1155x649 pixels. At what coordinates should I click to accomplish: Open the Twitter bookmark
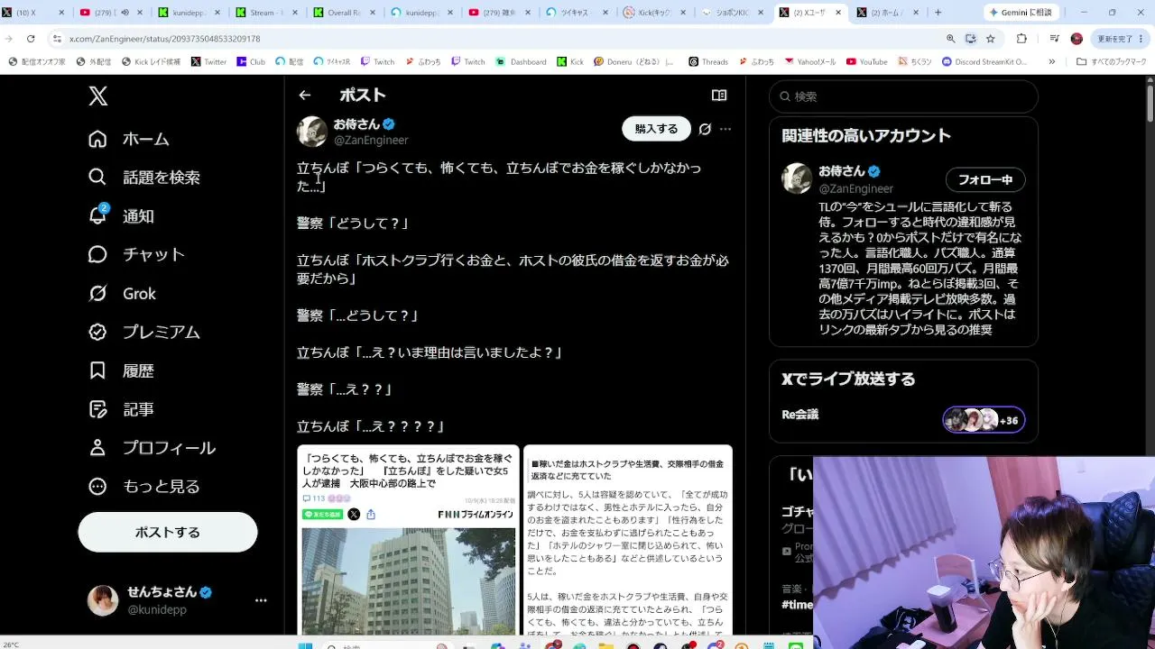pyautogui.click(x=208, y=62)
